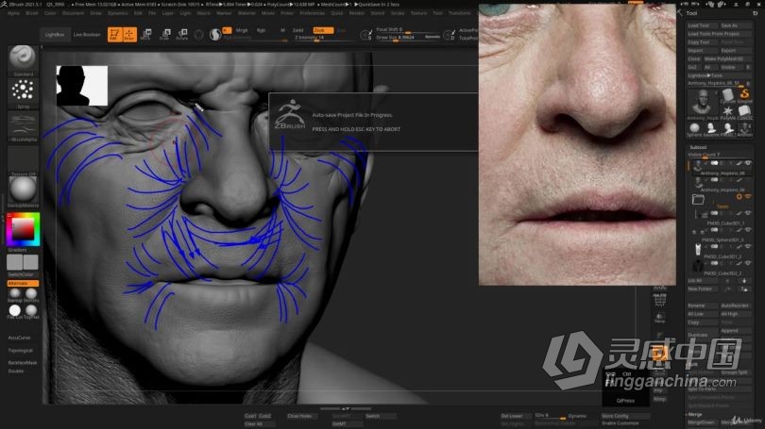Viewport: 765px width, 429px height.
Task: Activate the Scale transform tool
Action: pyautogui.click(x=164, y=34)
